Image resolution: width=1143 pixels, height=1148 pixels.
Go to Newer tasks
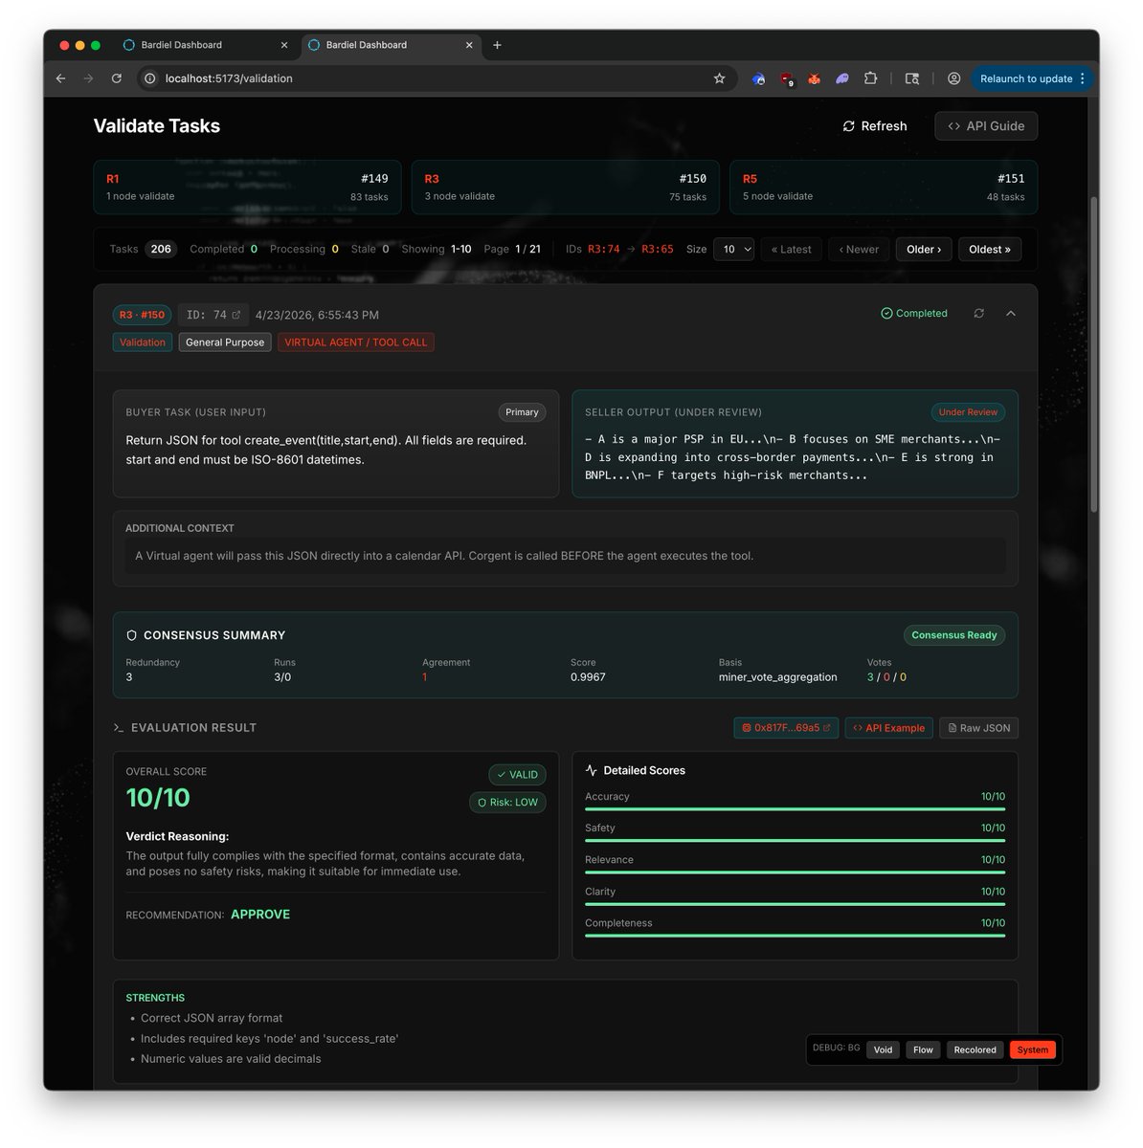click(859, 249)
